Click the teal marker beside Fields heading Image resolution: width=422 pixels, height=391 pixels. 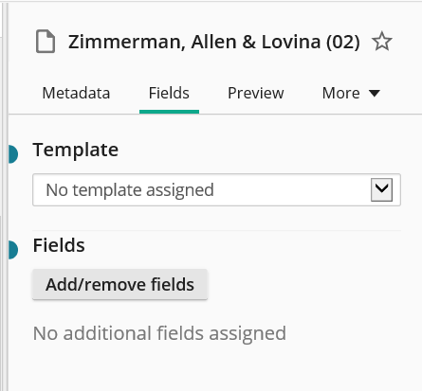pyautogui.click(x=12, y=250)
